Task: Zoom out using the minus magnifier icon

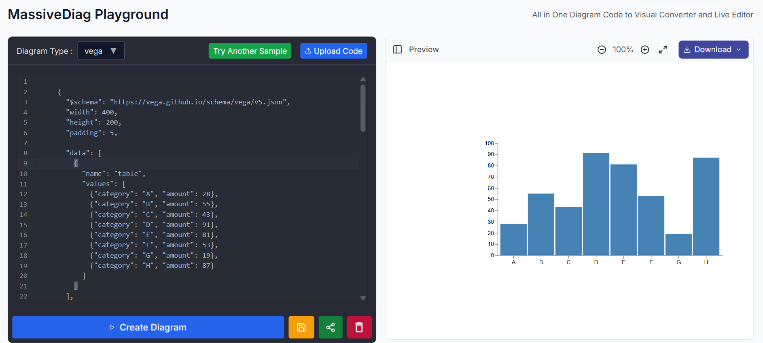Action: (602, 50)
